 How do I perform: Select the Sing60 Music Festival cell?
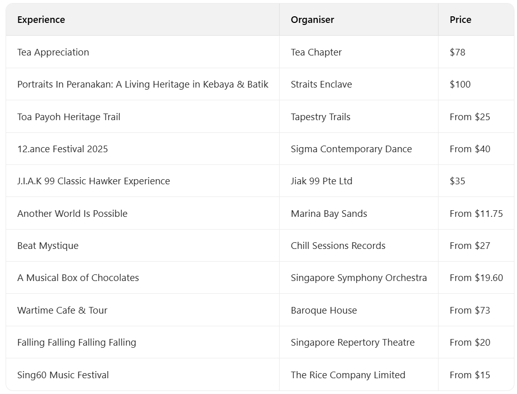(63, 375)
